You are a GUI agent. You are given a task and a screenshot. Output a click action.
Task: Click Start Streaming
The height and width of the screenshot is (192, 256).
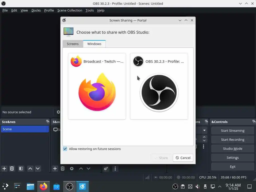232,130
